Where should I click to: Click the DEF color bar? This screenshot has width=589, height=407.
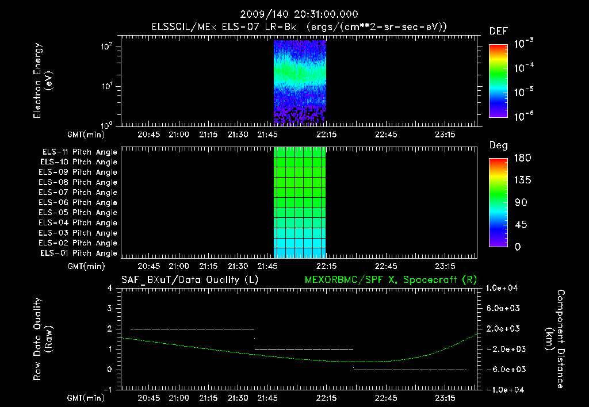(498, 80)
